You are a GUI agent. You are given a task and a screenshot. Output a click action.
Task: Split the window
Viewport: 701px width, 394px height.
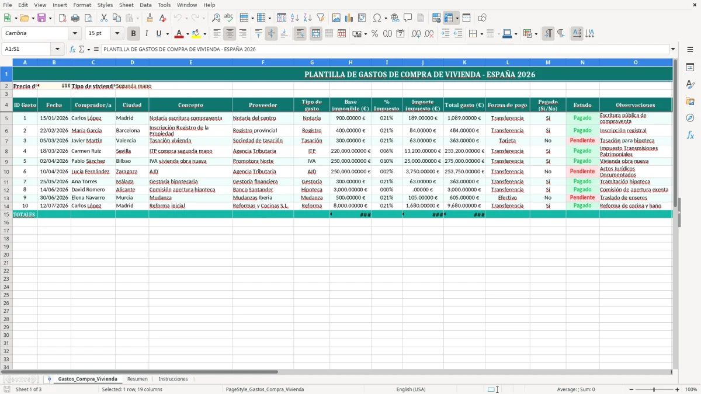coord(466,18)
